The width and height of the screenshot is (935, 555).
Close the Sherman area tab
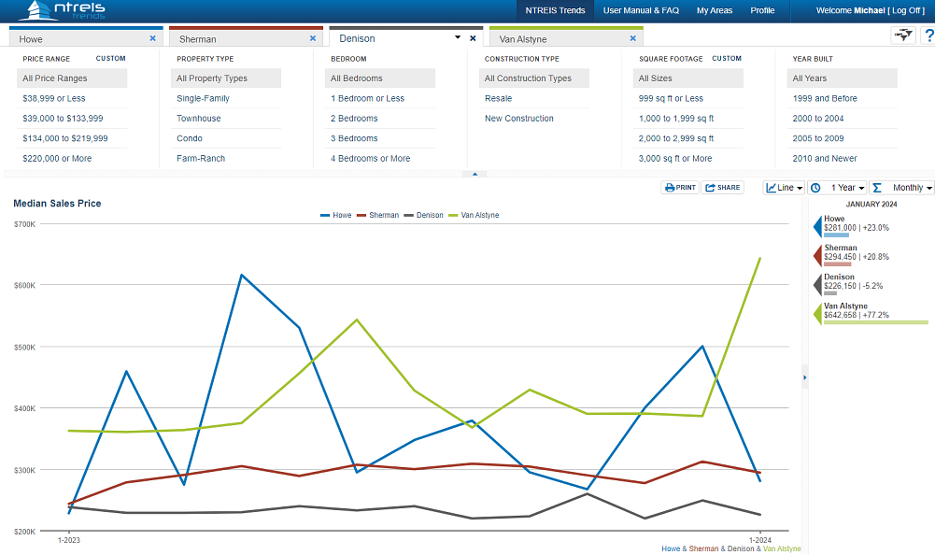[x=313, y=38]
